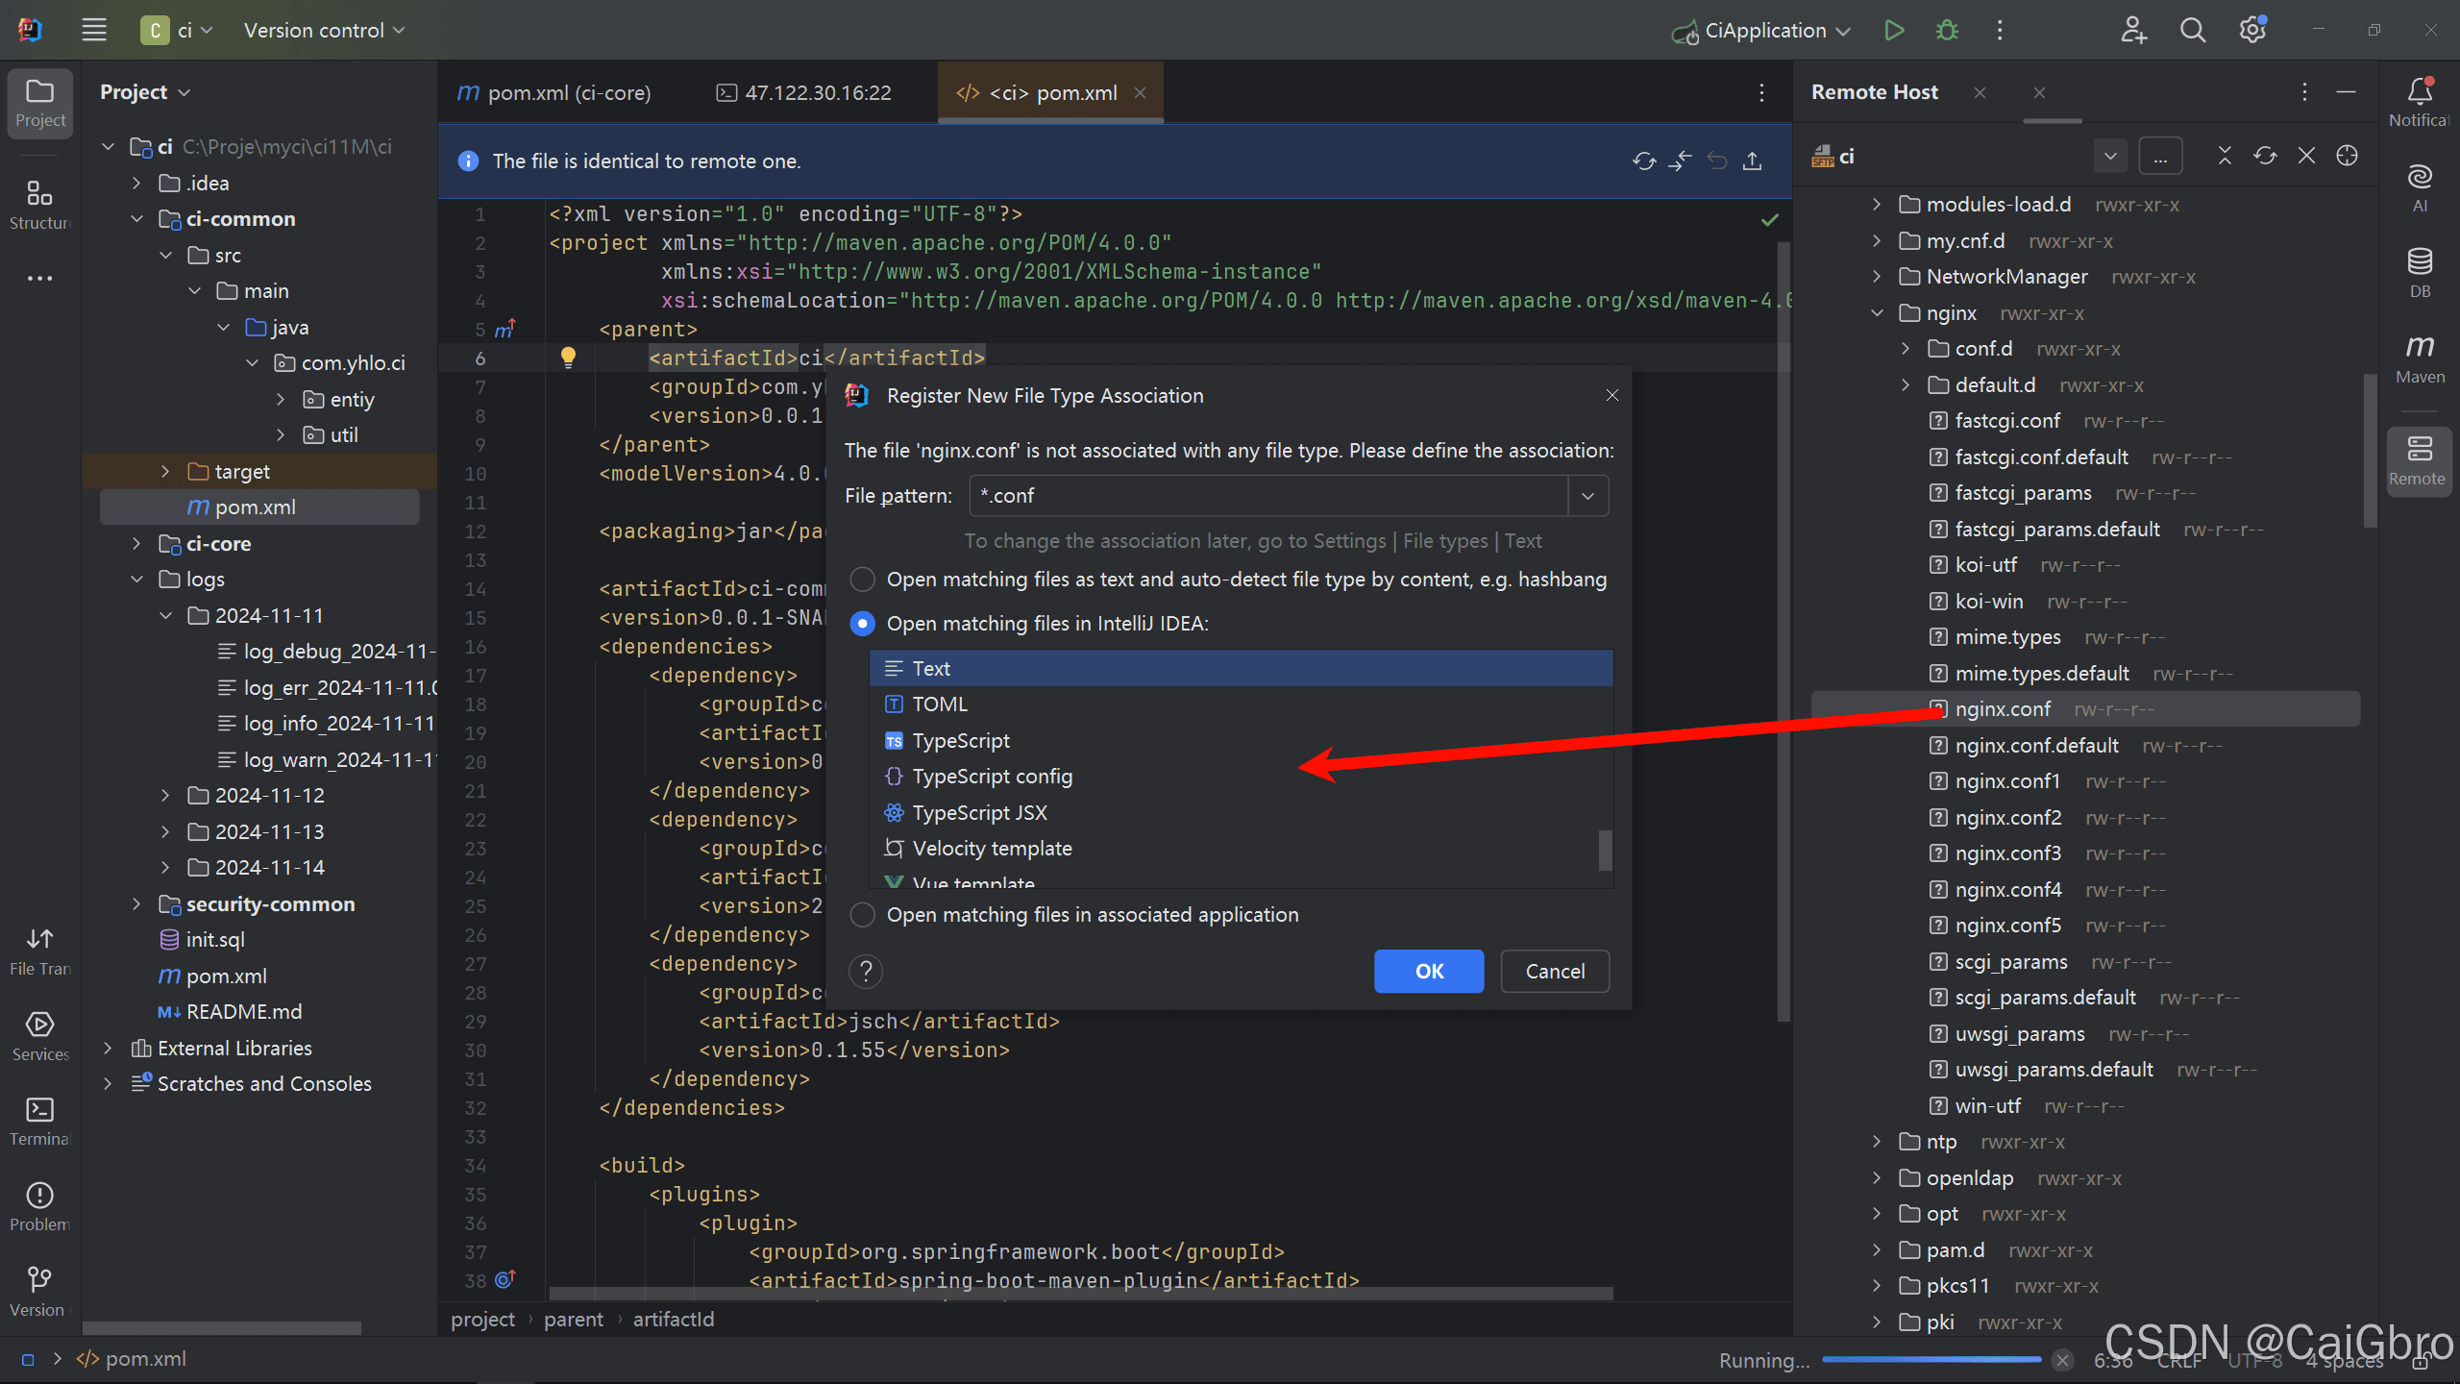Viewport: 2460px width, 1384px height.
Task: Select Open matching files in IntelliJ IDEA radio
Action: coord(862,624)
